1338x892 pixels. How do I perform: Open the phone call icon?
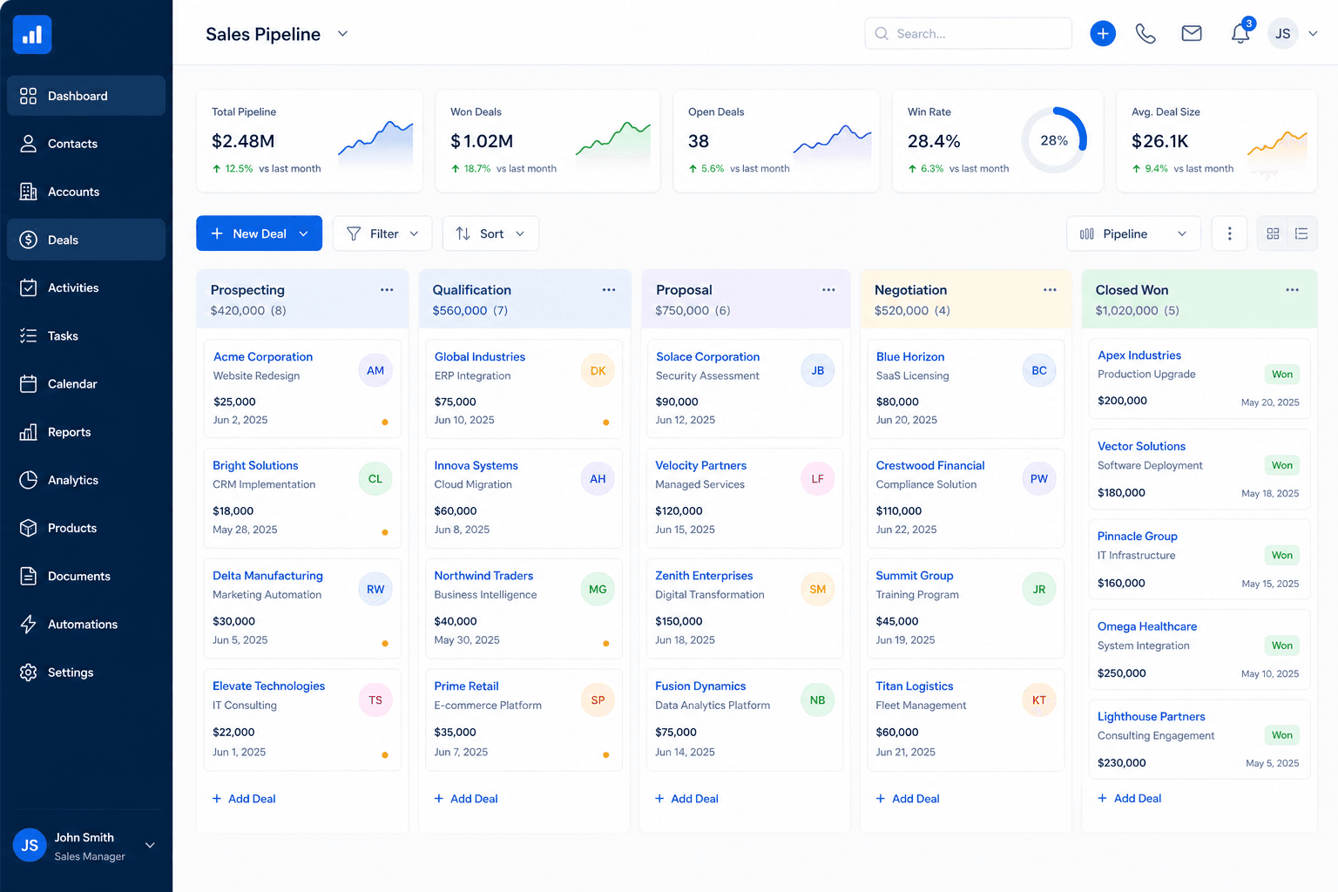1145,34
